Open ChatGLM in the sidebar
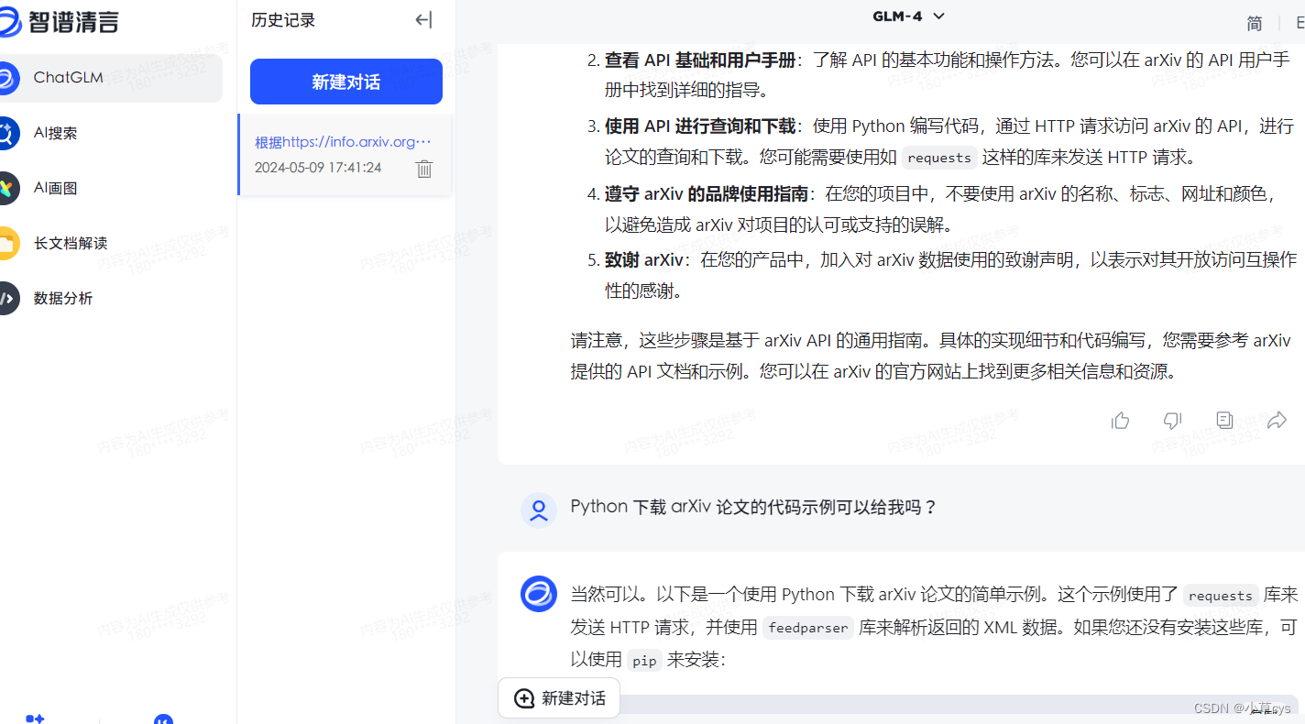1305x724 pixels. 110,78
